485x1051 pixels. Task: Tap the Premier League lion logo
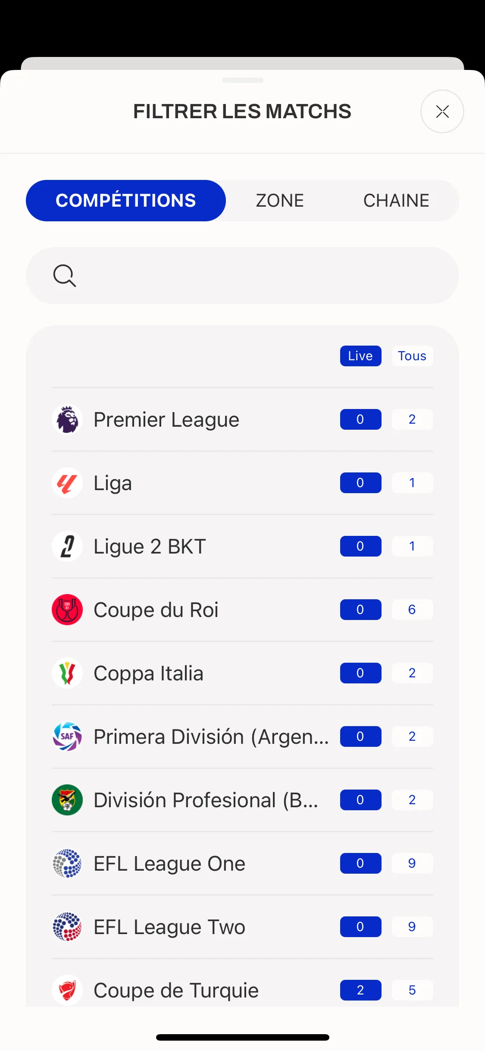click(67, 419)
